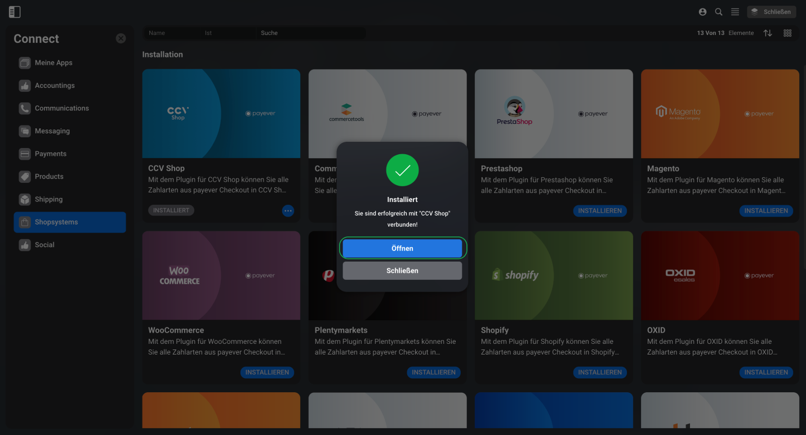Click the Magento card title text
Image resolution: width=806 pixels, height=435 pixels.
tap(663, 169)
